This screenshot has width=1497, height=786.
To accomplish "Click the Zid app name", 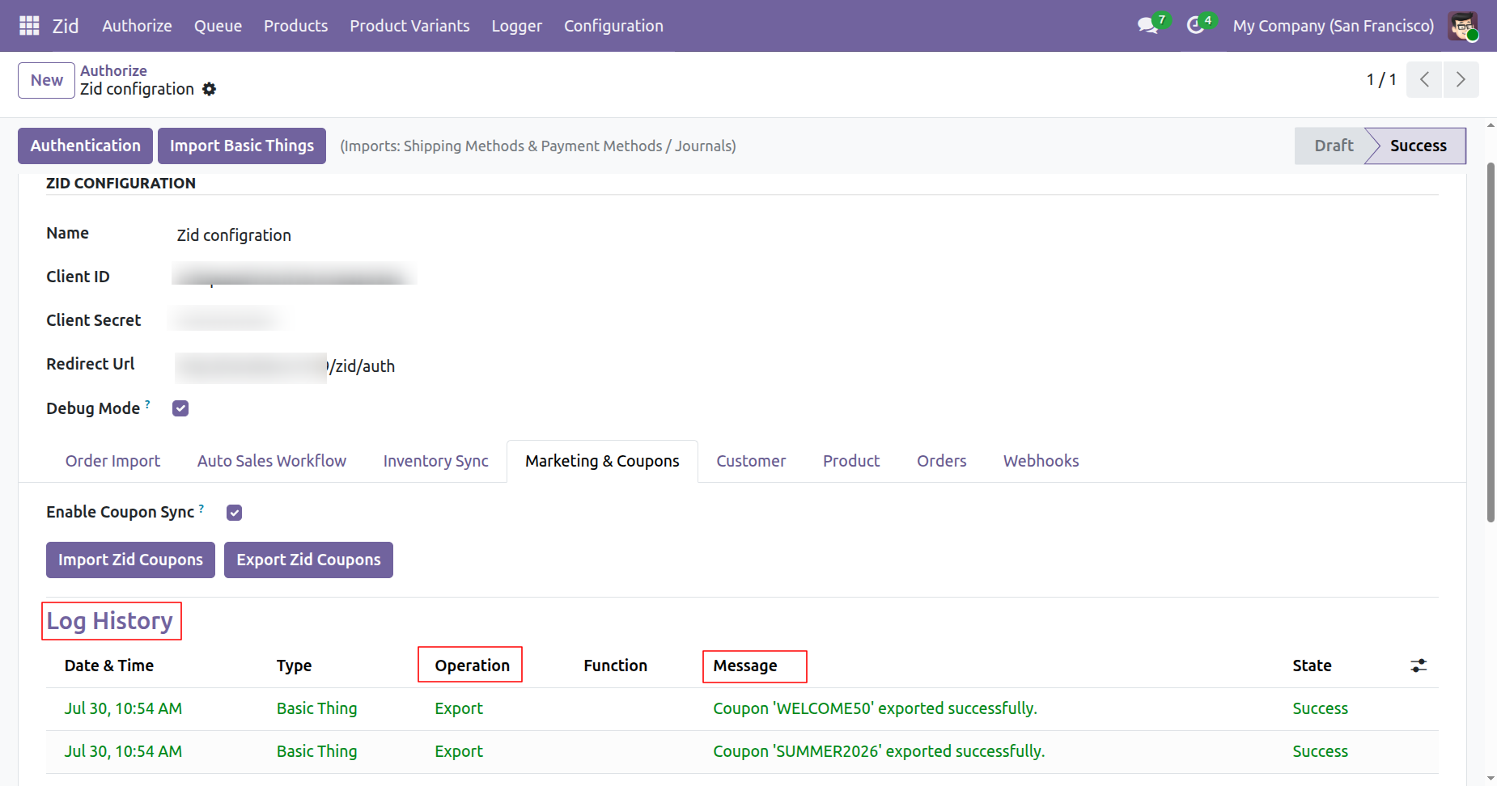I will point(66,26).
